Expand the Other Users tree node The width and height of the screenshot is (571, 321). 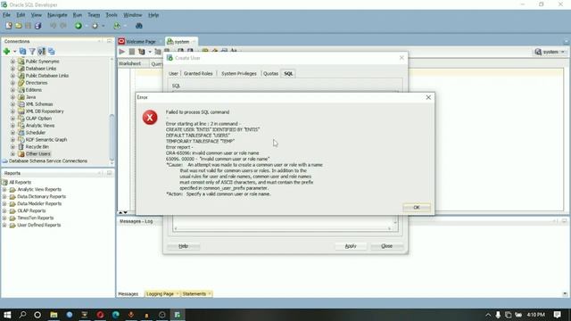pyautogui.click(x=12, y=154)
